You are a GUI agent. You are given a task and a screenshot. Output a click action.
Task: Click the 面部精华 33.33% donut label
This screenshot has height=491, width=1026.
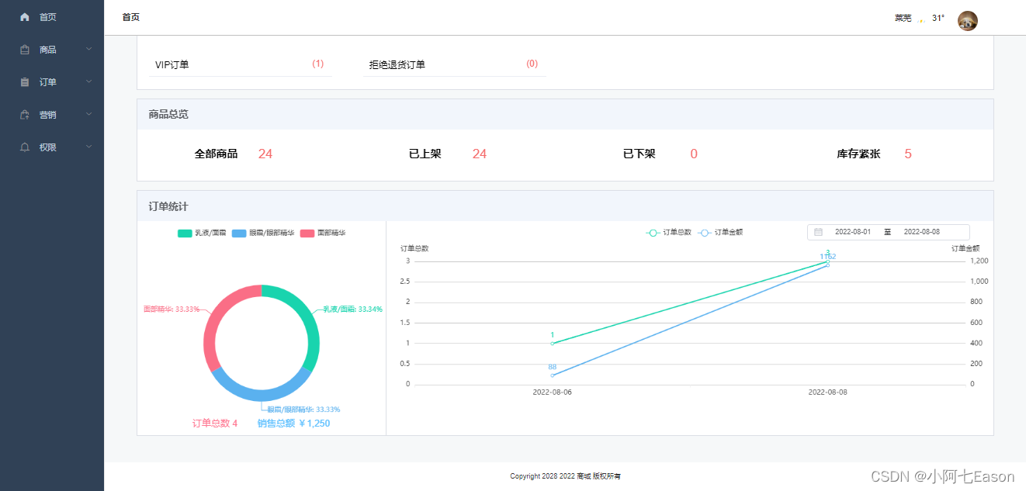click(171, 309)
